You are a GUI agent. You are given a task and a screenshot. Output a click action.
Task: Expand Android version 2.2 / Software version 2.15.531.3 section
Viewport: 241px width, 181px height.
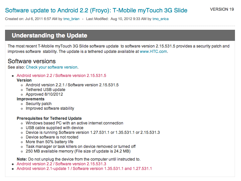(61, 164)
